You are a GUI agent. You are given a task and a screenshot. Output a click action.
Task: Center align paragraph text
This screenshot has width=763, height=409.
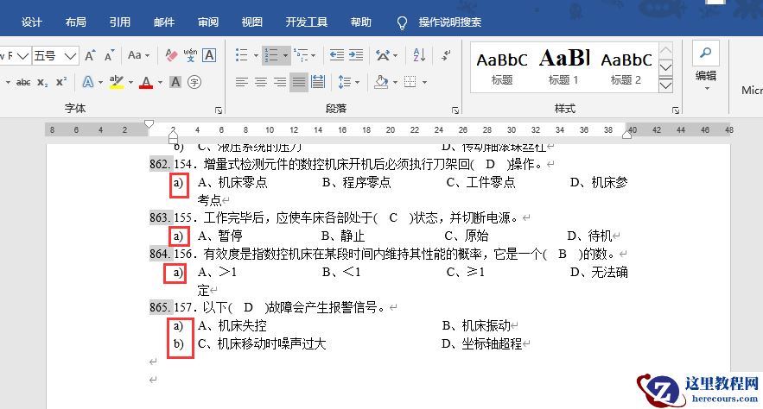click(x=261, y=82)
